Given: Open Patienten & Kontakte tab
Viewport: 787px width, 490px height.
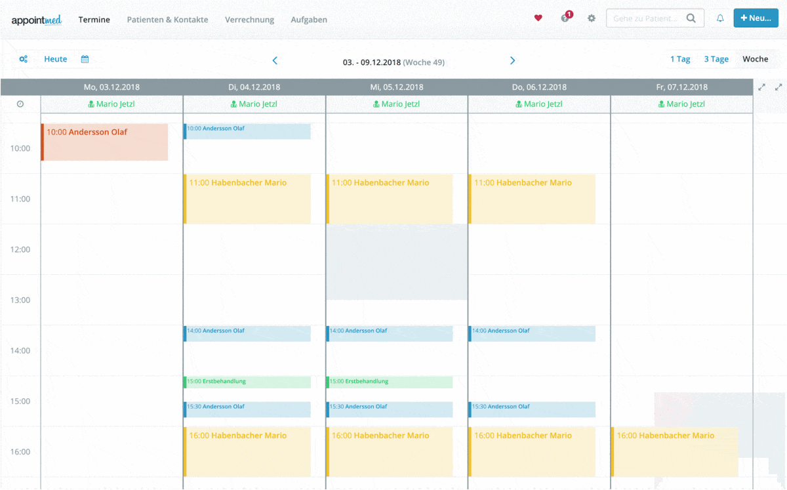Looking at the screenshot, I should (167, 20).
